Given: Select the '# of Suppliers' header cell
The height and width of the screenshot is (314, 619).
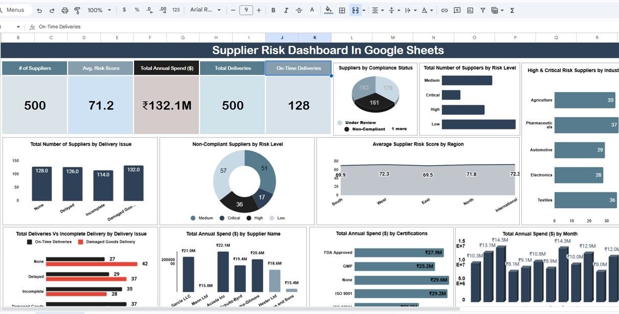Looking at the screenshot, I should point(34,69).
